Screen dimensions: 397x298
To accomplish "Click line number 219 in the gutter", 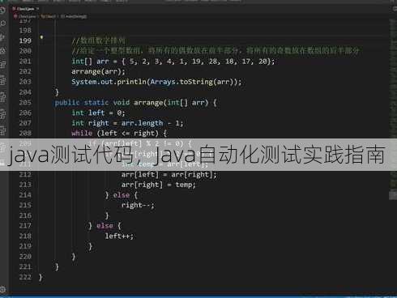I will [x=25, y=246].
